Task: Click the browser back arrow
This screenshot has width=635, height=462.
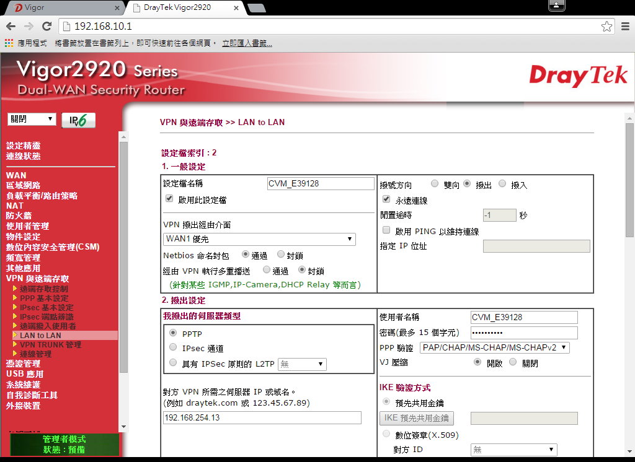Action: pyautogui.click(x=11, y=26)
